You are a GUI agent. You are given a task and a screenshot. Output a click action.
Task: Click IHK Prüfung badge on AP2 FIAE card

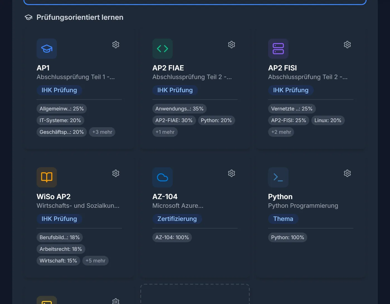[175, 90]
